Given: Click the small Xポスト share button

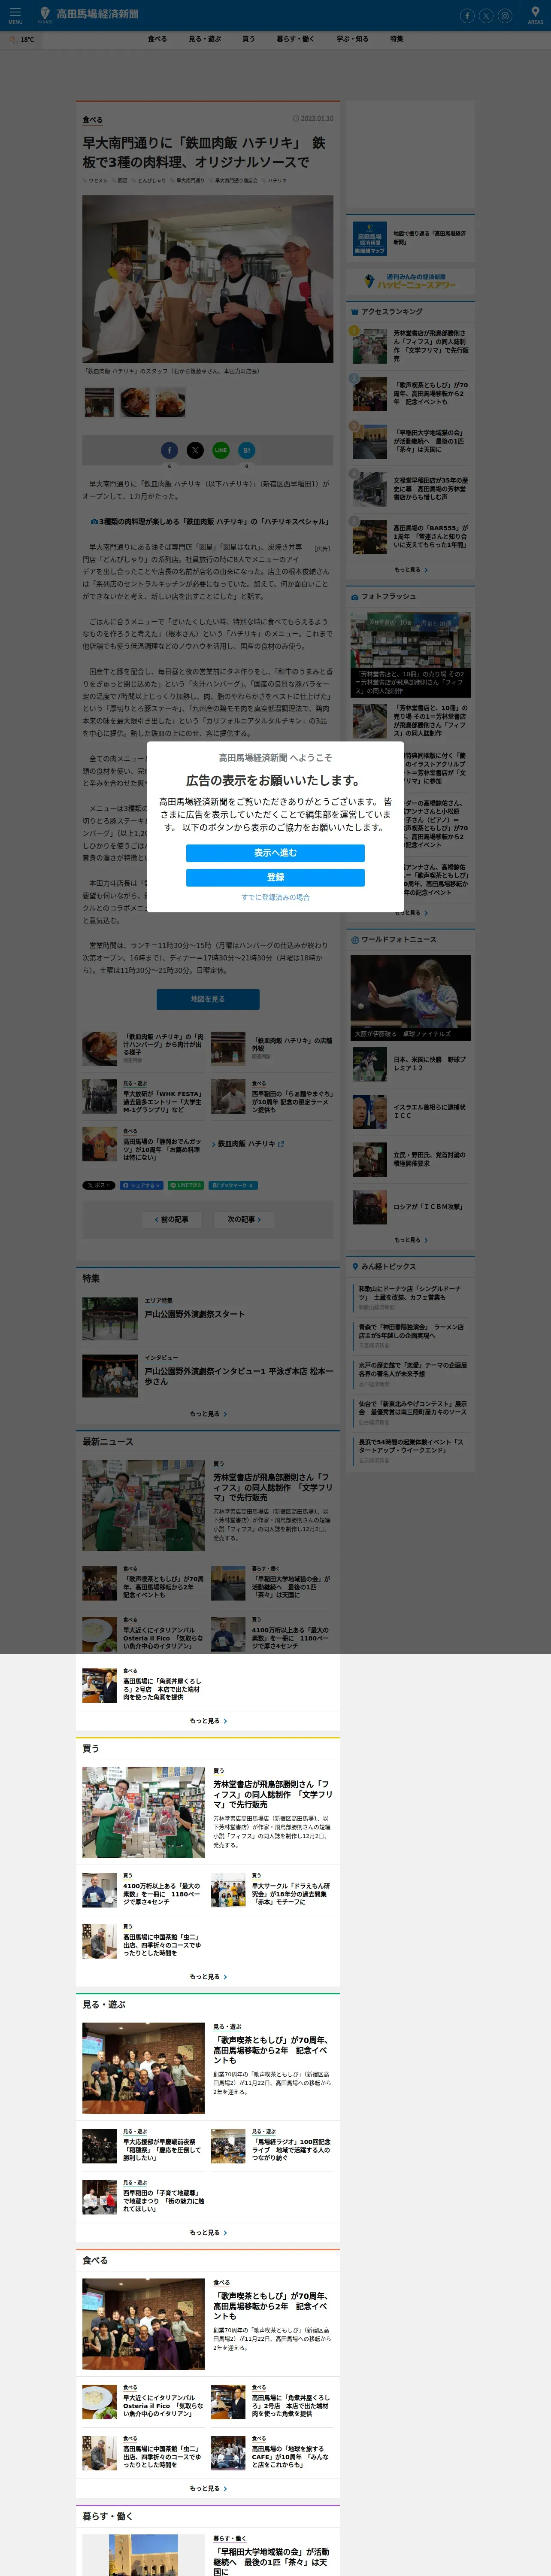Looking at the screenshot, I should (99, 1185).
